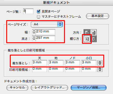
Task: Enable マスターにテキストフレーム checkbox
Action: 39,17
